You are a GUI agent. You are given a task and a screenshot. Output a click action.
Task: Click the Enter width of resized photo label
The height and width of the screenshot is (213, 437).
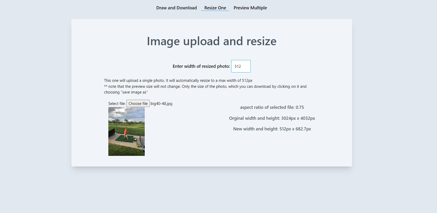point(201,66)
